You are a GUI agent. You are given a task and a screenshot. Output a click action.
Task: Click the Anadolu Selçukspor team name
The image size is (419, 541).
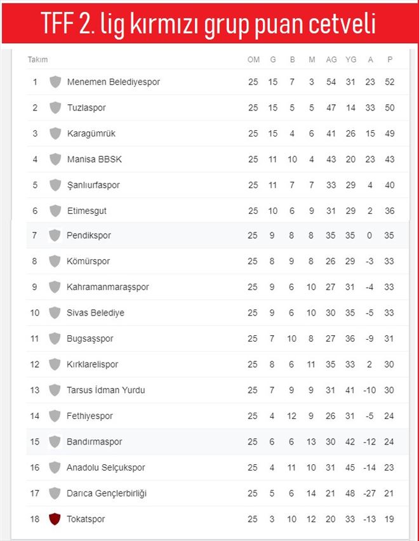pos(105,467)
